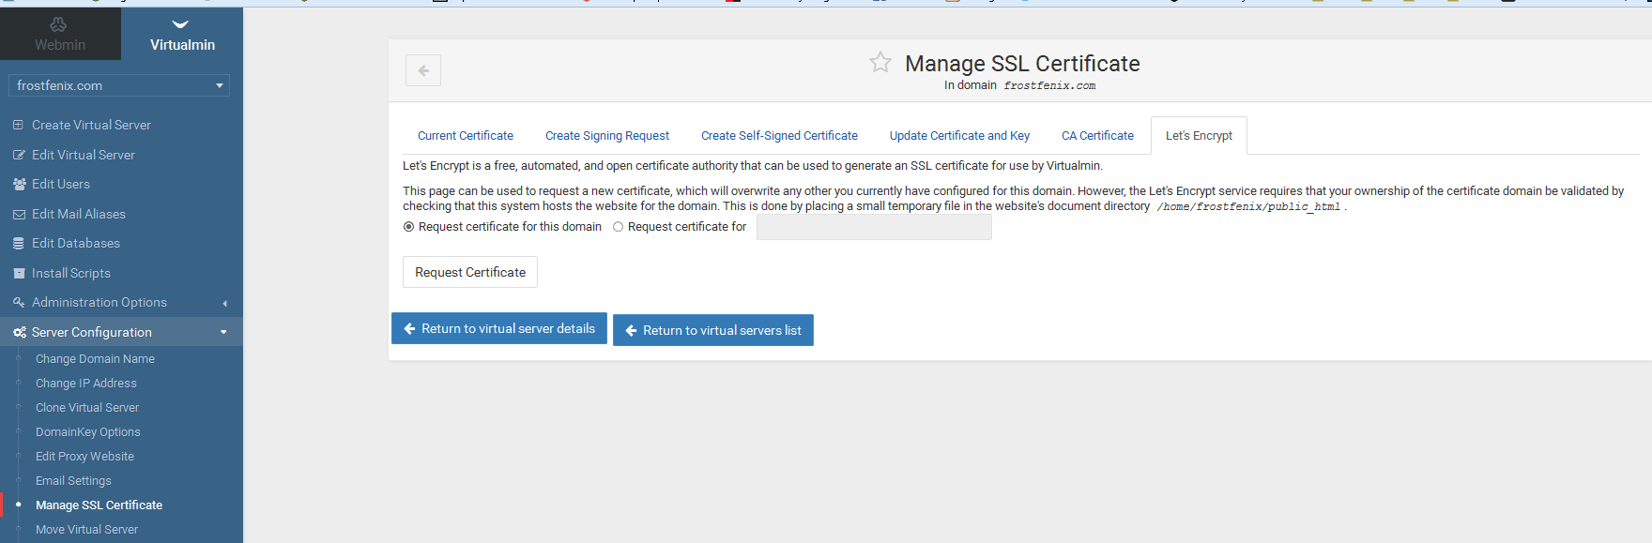Select the 'Request certificate for' custom radio
1652x543 pixels.
(x=618, y=227)
